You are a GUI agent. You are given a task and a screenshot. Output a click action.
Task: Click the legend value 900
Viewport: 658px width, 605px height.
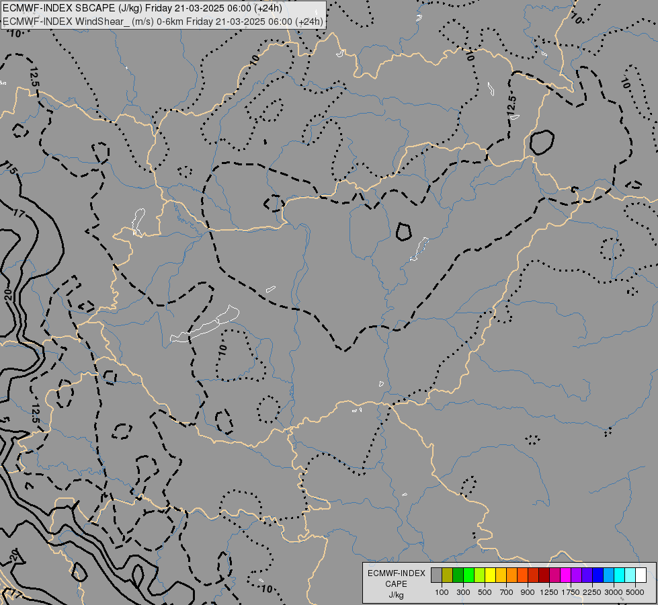(528, 592)
